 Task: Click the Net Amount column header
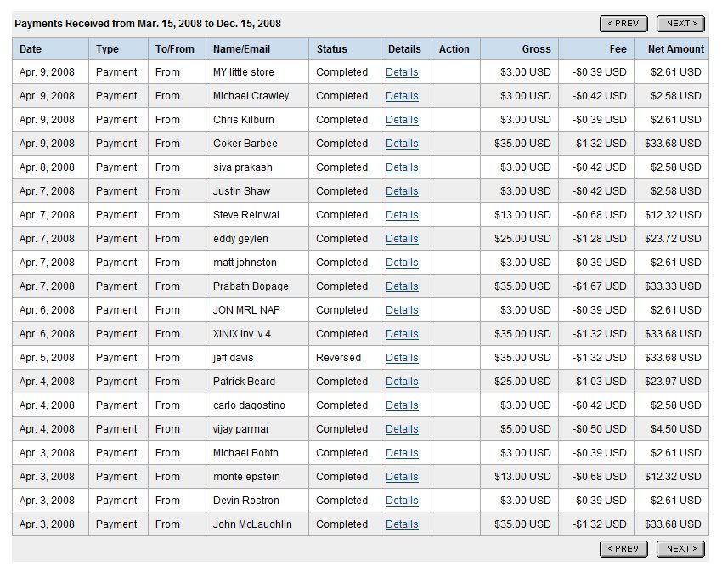(675, 49)
